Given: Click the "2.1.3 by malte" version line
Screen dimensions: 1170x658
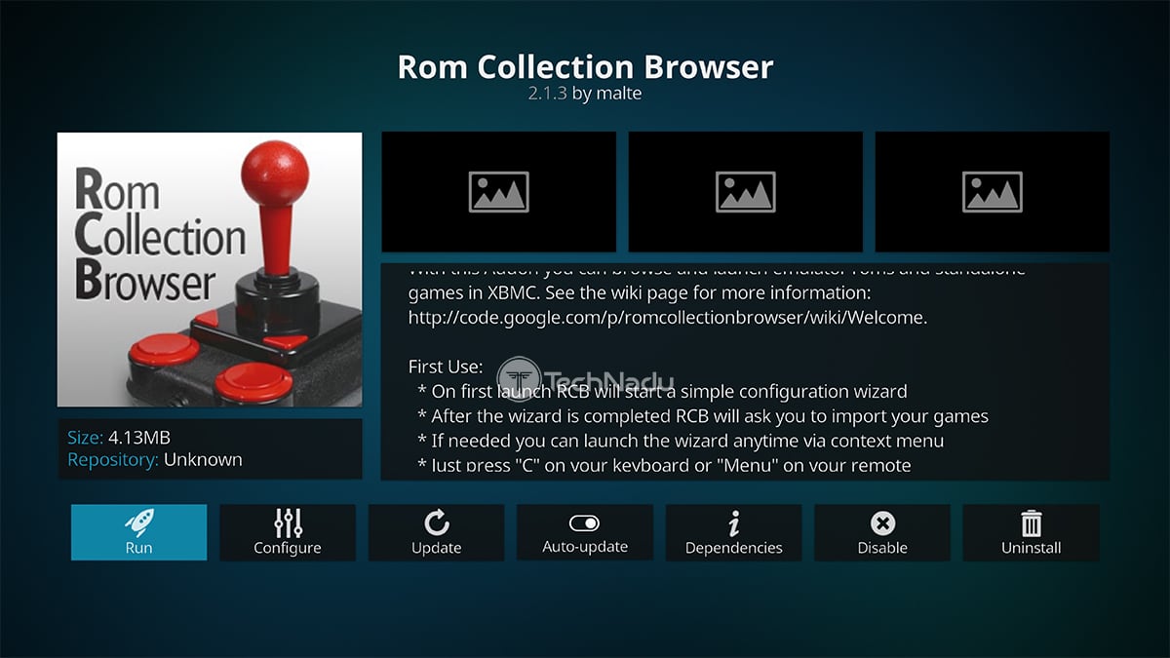Looking at the screenshot, I should [585, 94].
